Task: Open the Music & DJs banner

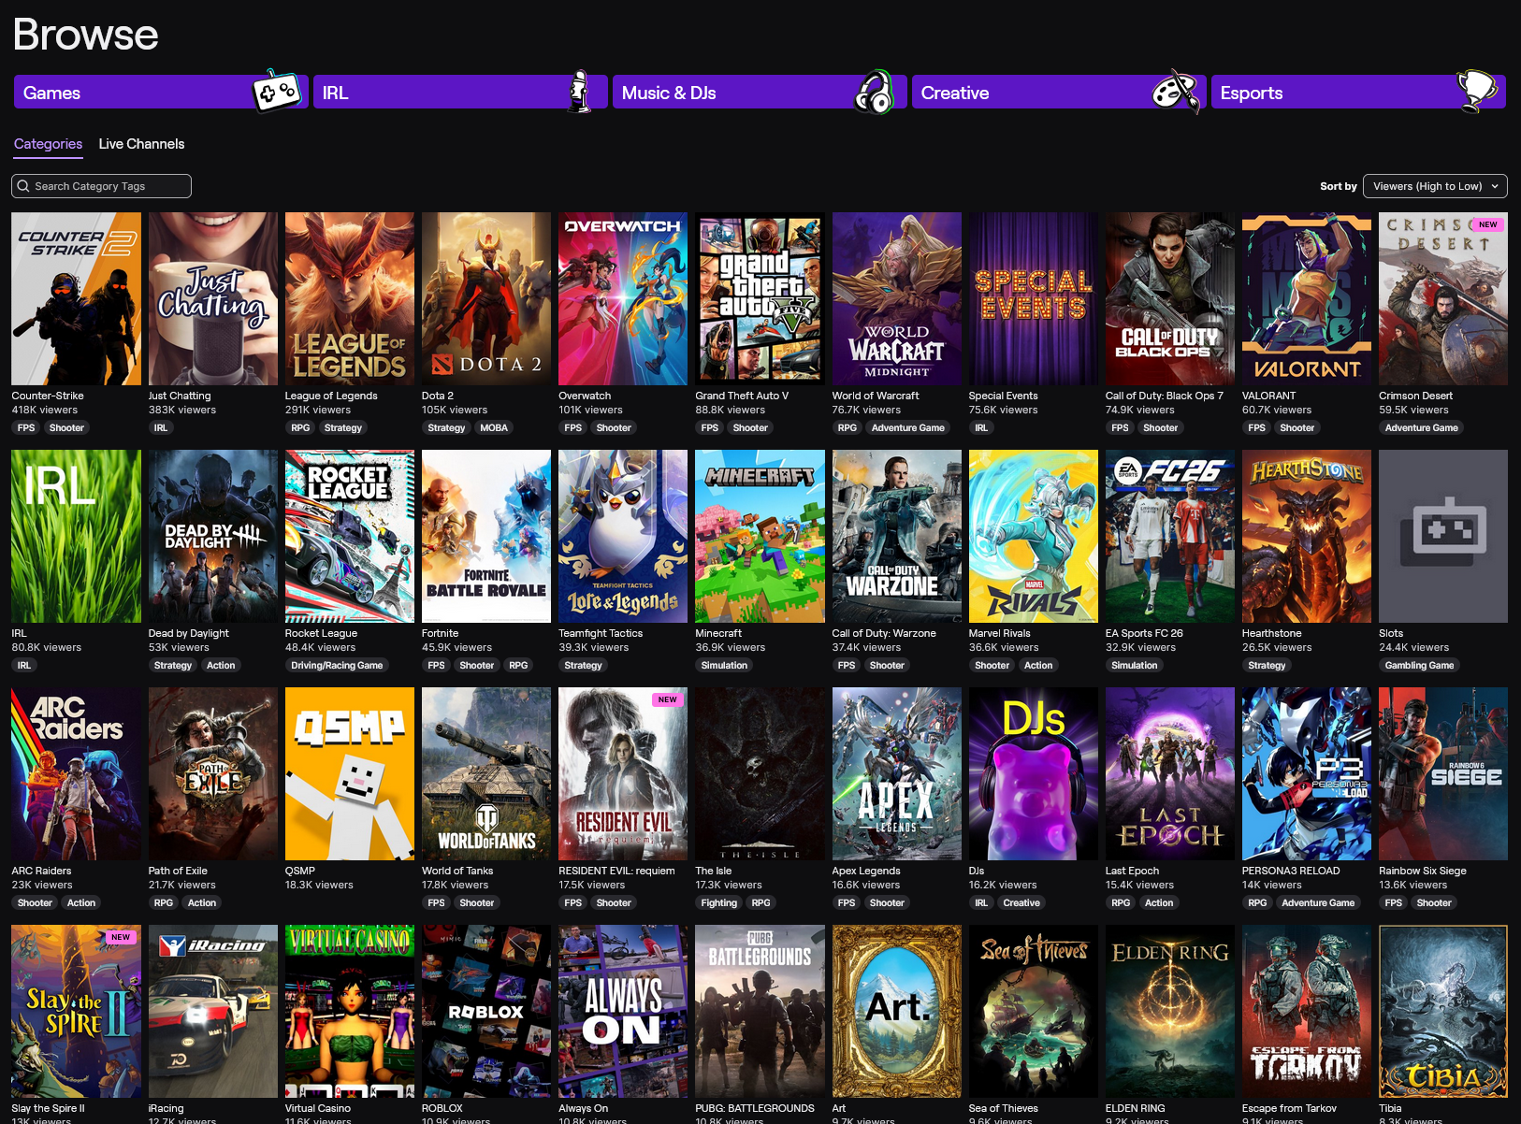Action: (760, 93)
